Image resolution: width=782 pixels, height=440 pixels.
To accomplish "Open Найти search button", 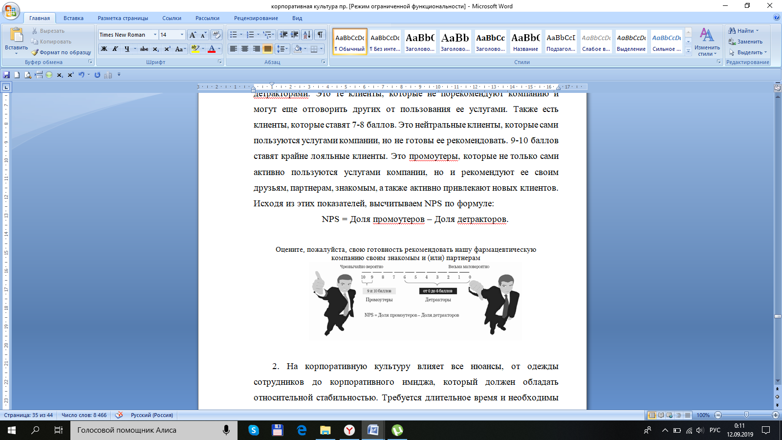I will point(744,31).
